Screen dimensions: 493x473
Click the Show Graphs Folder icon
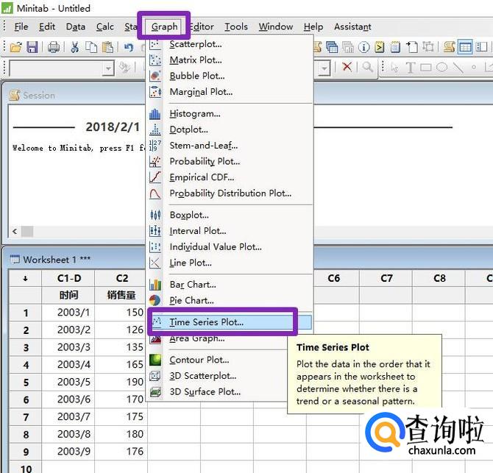coord(348,47)
